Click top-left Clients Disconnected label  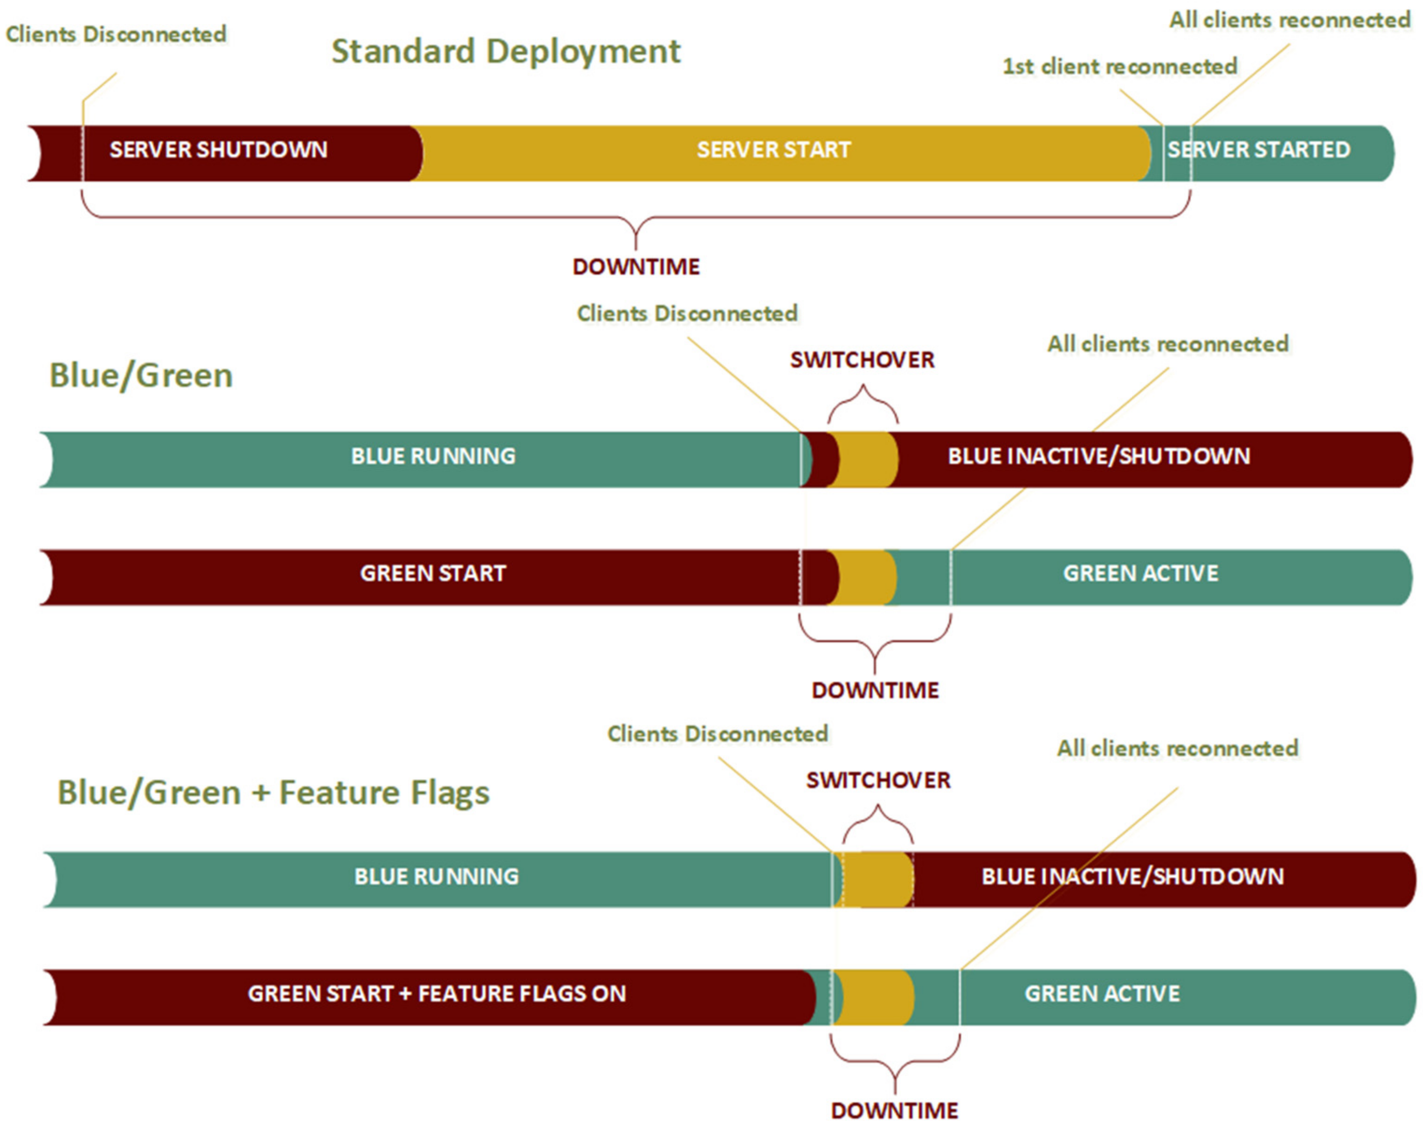[116, 34]
